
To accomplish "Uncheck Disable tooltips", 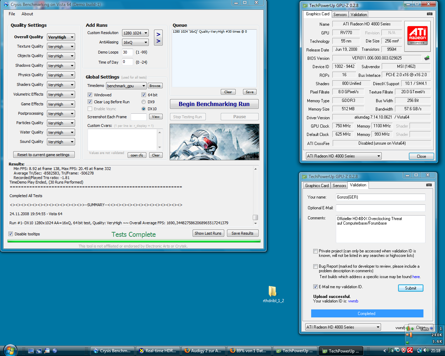I will [x=10, y=234].
